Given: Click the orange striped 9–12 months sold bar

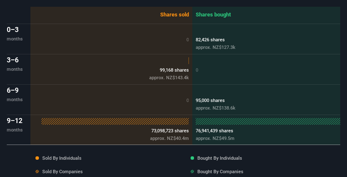Looking at the screenshot, I should (115, 121).
